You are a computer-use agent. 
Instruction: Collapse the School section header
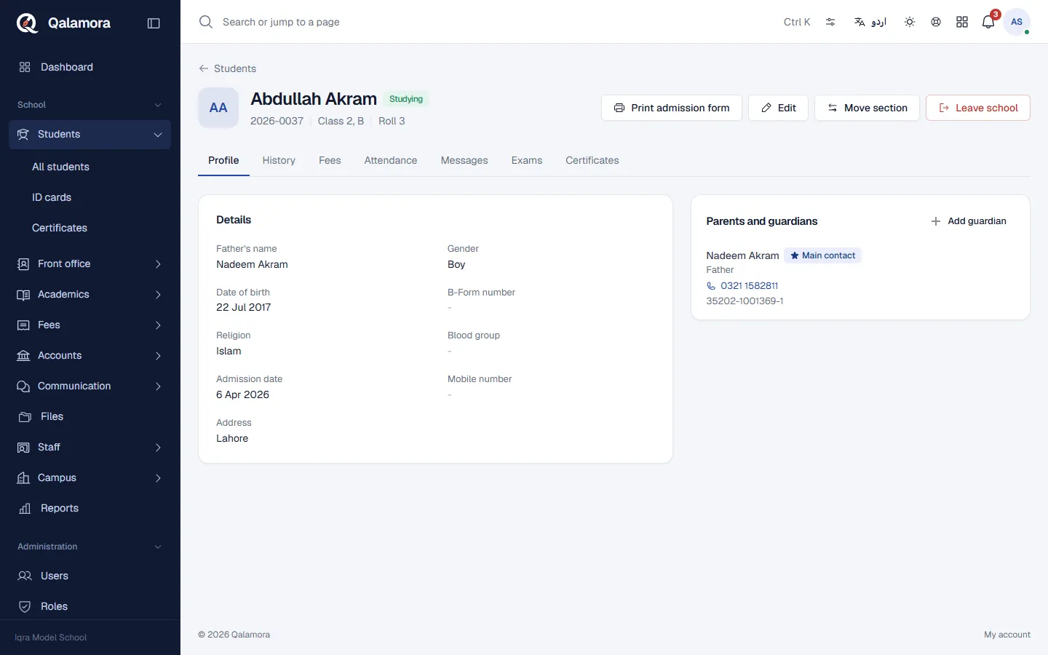(90, 105)
